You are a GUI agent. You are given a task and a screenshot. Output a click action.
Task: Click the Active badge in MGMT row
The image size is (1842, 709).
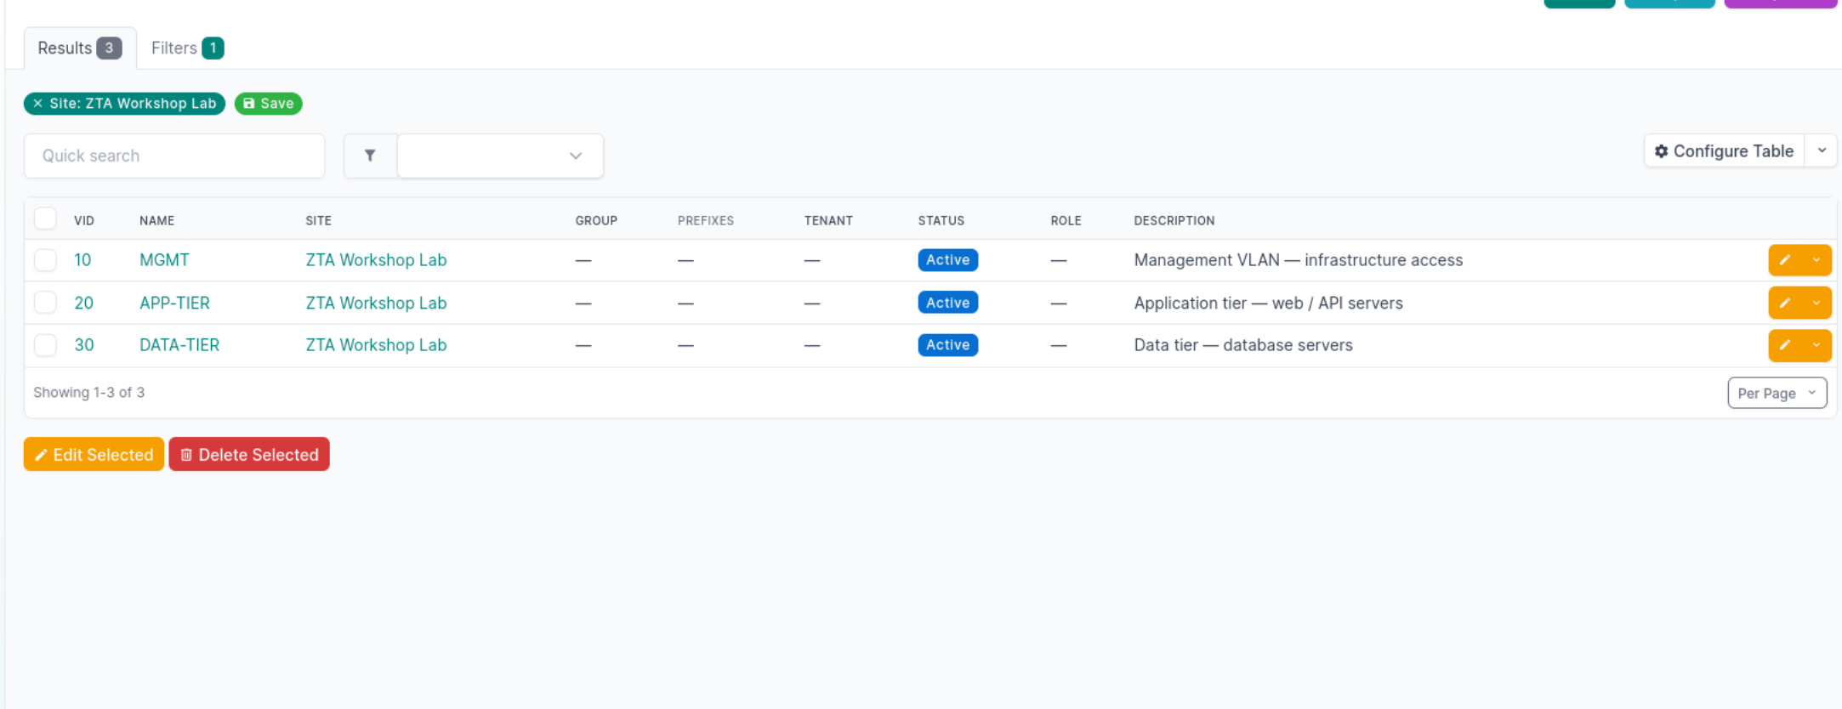point(947,260)
